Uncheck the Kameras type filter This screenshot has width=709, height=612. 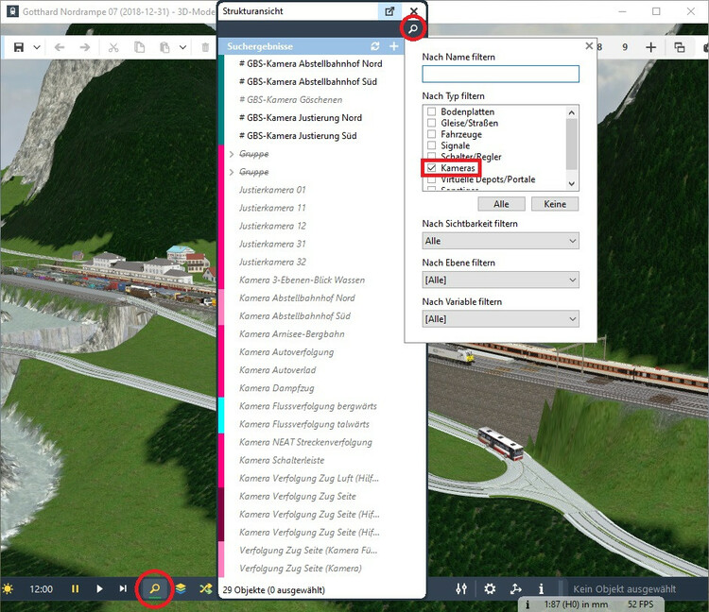432,167
